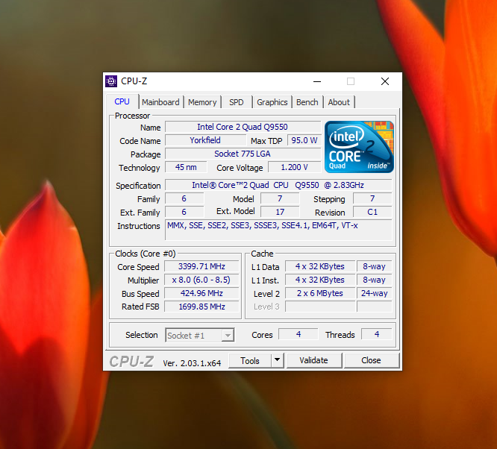Image resolution: width=497 pixels, height=449 pixels.
Task: Minimize the CPU-Z window
Action: [x=316, y=81]
